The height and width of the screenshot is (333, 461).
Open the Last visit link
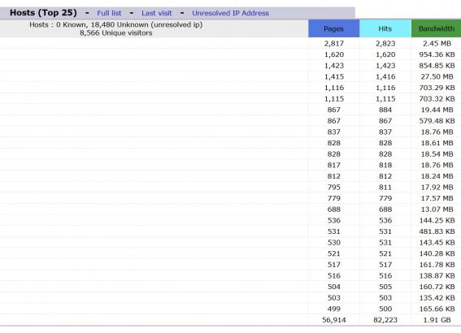(157, 13)
